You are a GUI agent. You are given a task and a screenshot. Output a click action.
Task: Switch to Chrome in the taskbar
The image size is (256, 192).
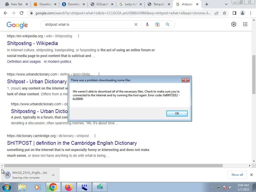53,187
